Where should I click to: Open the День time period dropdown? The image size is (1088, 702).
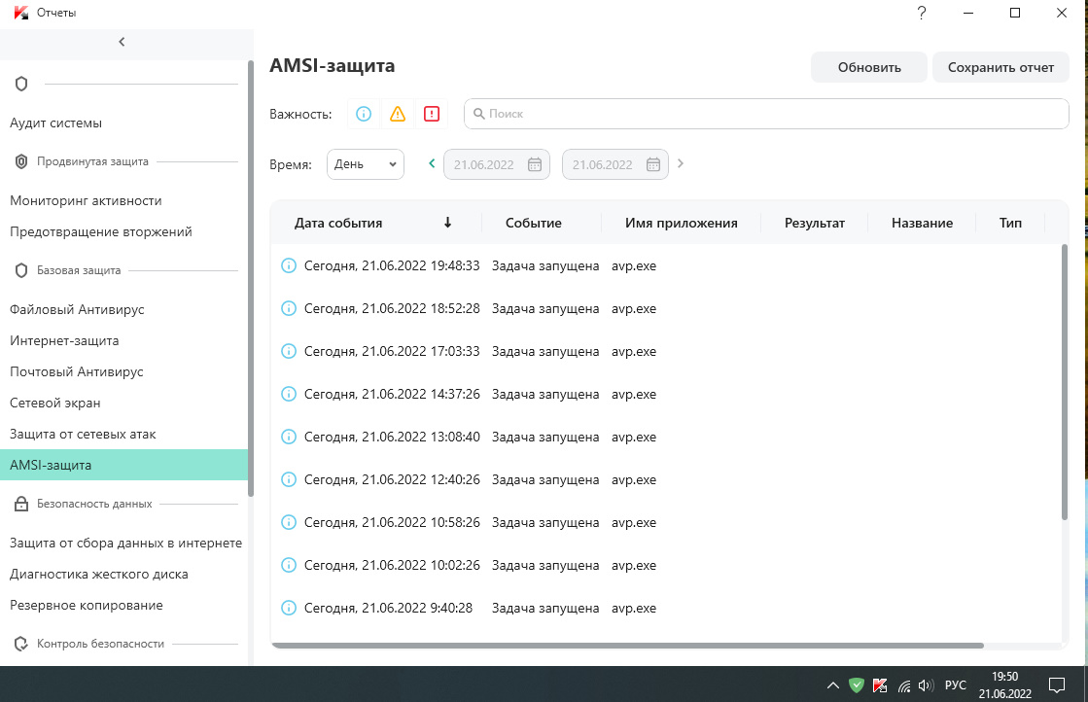pyautogui.click(x=366, y=164)
